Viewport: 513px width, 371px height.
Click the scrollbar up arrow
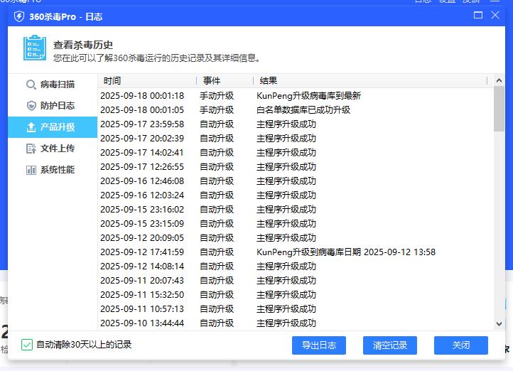[x=499, y=80]
